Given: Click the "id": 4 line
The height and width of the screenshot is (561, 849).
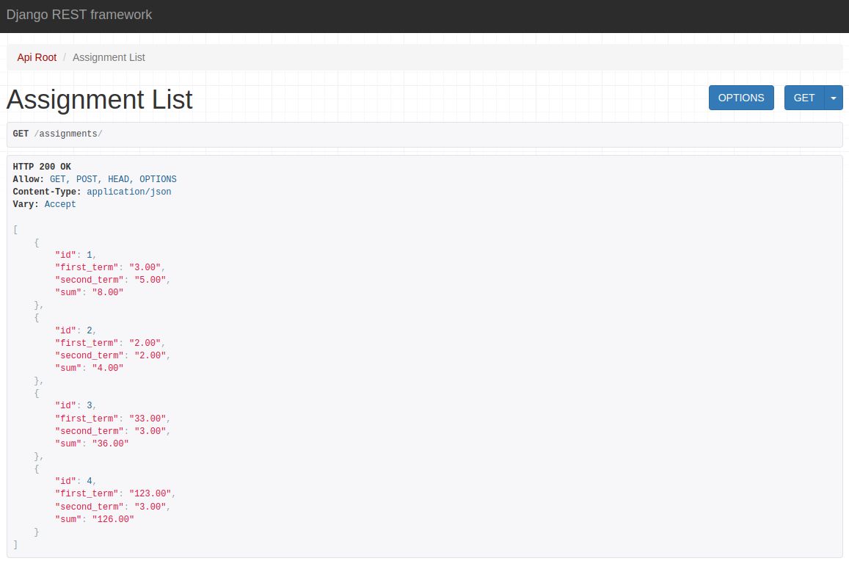Looking at the screenshot, I should coord(76,481).
